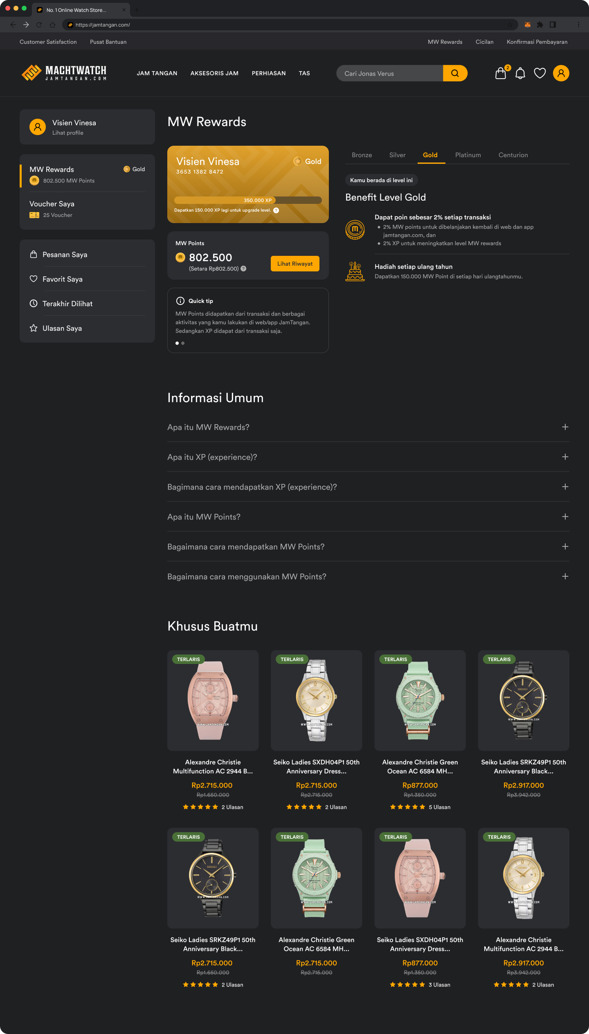Viewport: 589px width, 1034px height.
Task: Click the XP upgrade help question icon
Action: [276, 210]
